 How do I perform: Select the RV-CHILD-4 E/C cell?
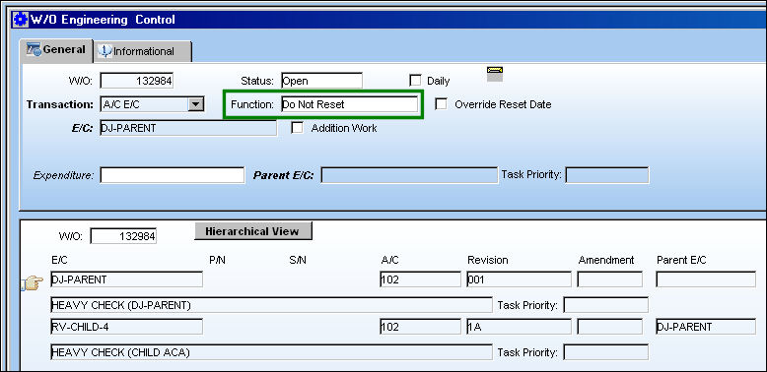(127, 327)
